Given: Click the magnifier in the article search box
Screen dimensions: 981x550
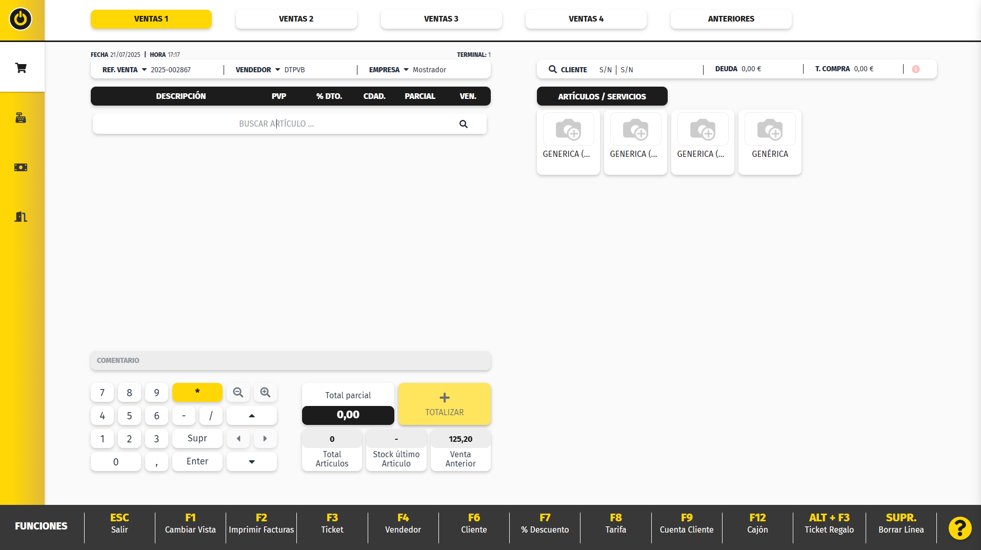Looking at the screenshot, I should (x=463, y=124).
